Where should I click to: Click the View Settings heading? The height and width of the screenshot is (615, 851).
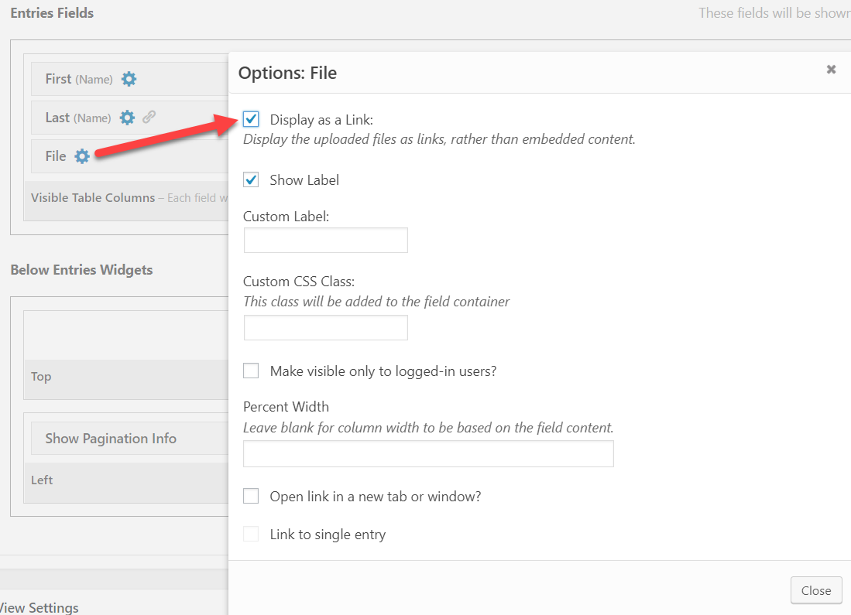pos(39,608)
